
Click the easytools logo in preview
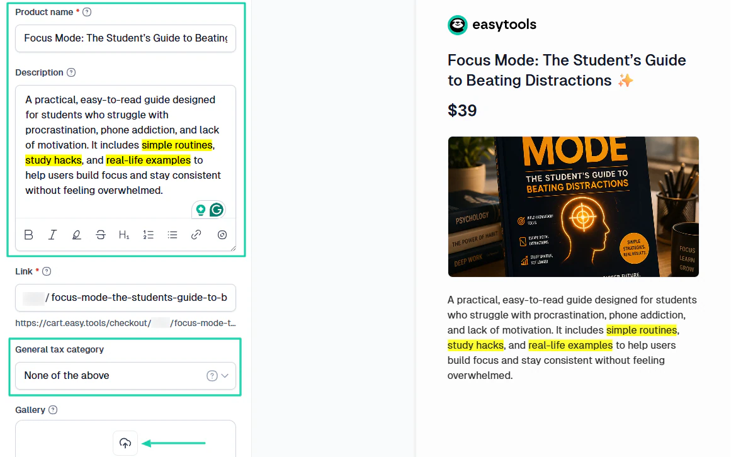pos(492,25)
